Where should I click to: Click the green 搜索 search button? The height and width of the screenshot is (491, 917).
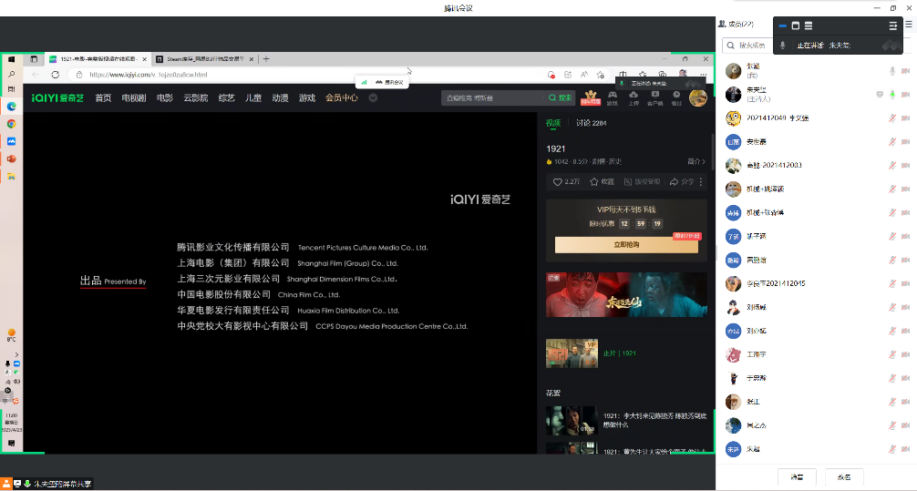561,97
